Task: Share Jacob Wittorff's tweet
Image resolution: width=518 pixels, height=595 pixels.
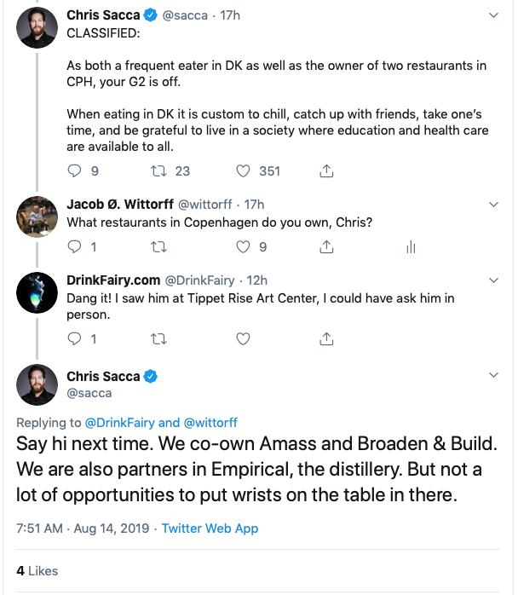Action: click(325, 247)
